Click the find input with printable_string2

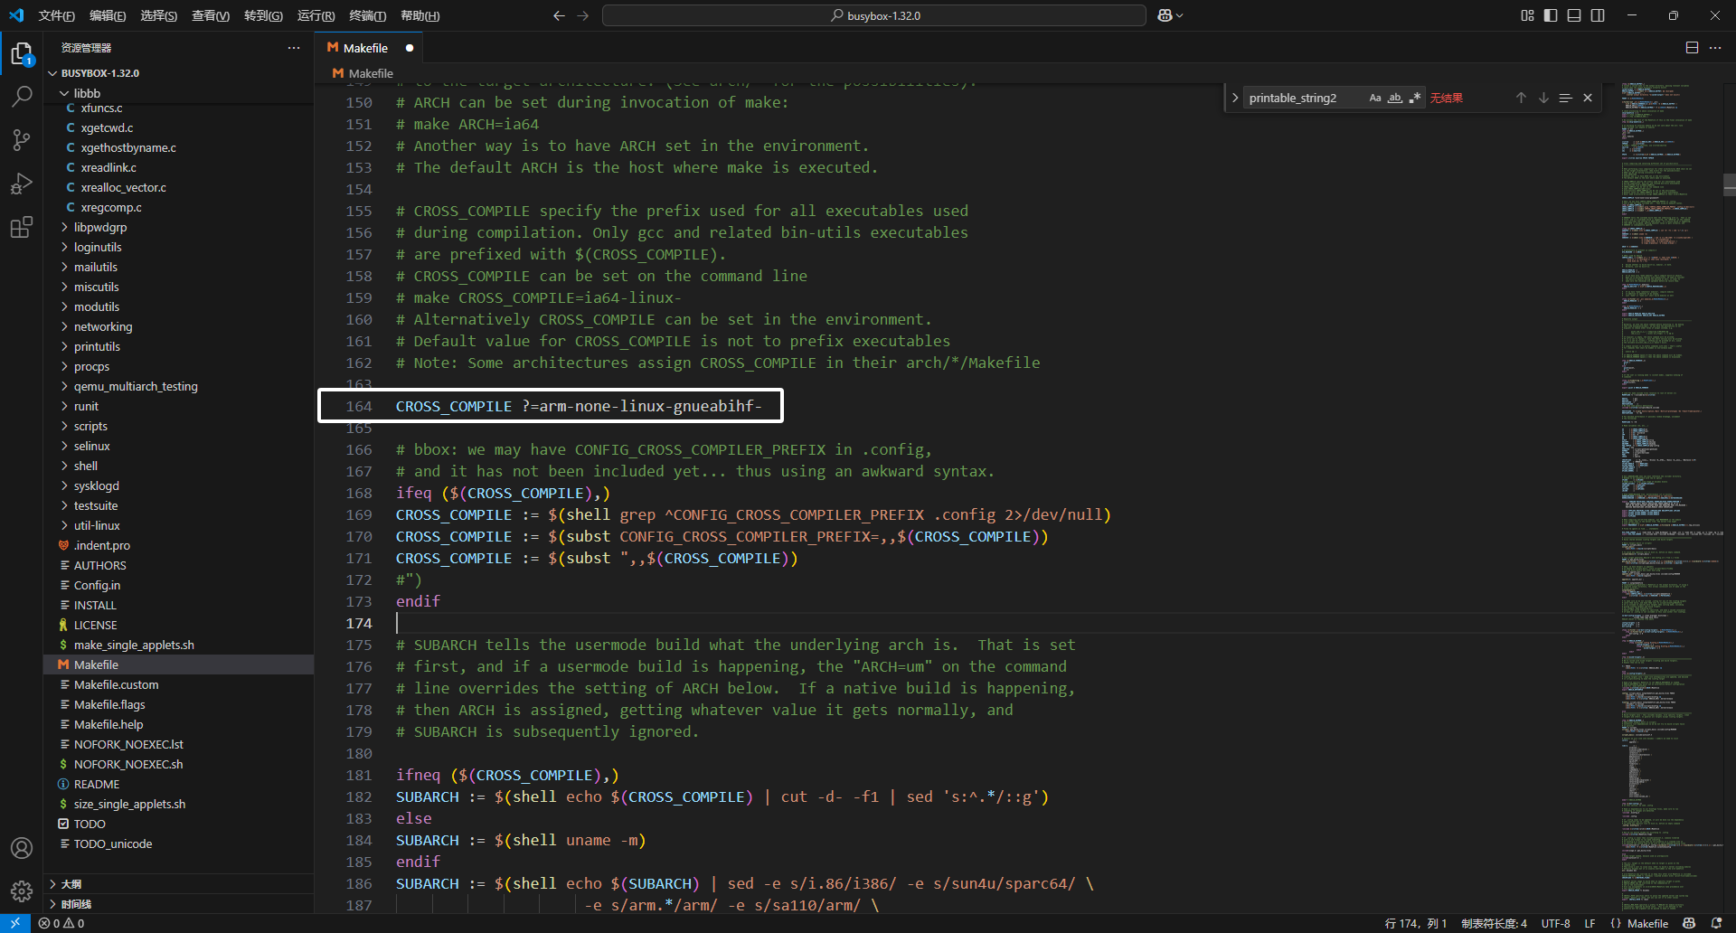tap(1305, 98)
